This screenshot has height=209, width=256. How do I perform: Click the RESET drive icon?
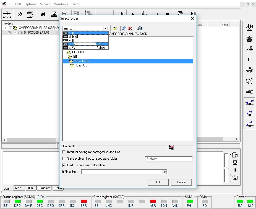tap(249, 38)
